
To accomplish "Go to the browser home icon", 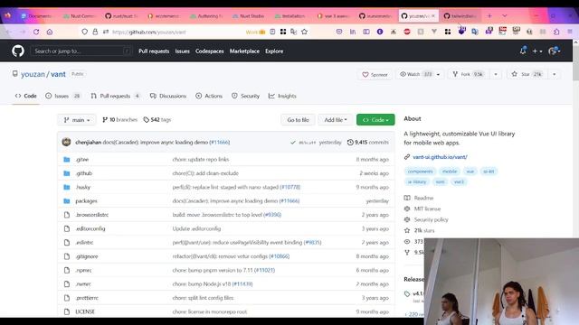I will tap(50, 32).
